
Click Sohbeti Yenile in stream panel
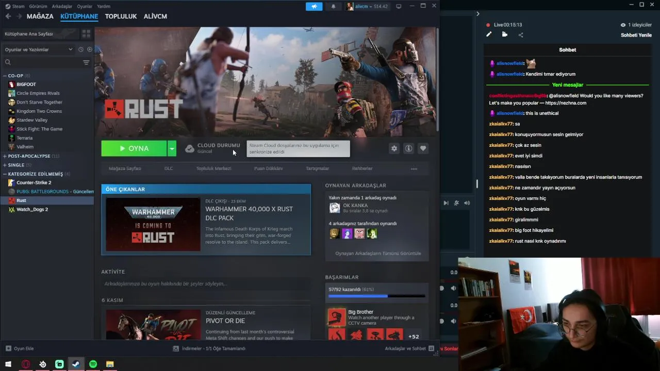click(636, 35)
